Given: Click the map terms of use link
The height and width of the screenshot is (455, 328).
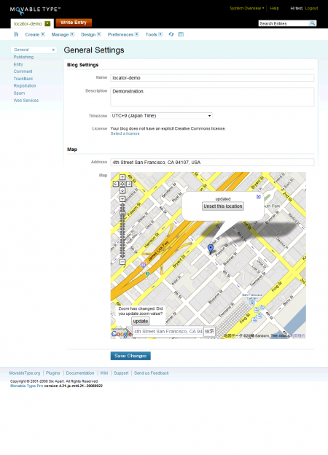Looking at the screenshot, I should coord(298,335).
